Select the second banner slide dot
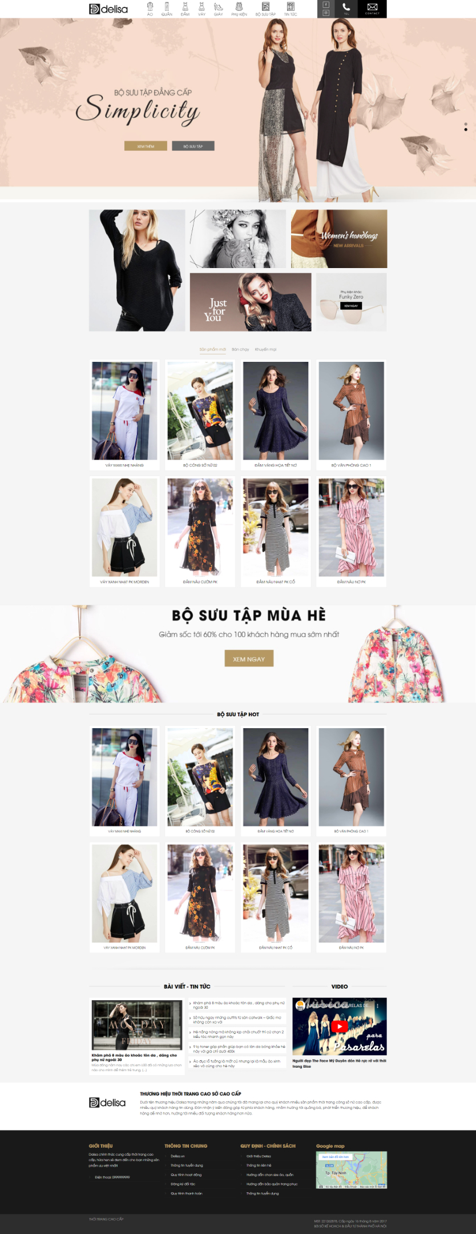 point(466,130)
